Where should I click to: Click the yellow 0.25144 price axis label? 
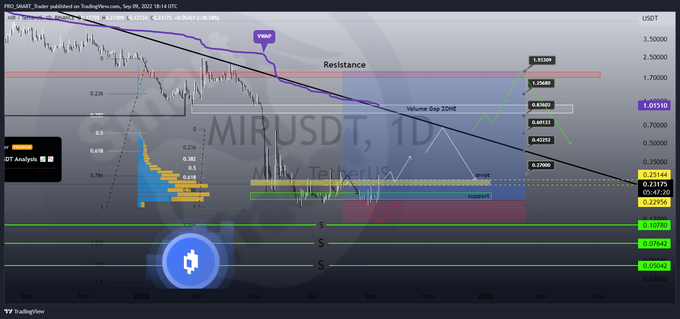pyautogui.click(x=654, y=174)
